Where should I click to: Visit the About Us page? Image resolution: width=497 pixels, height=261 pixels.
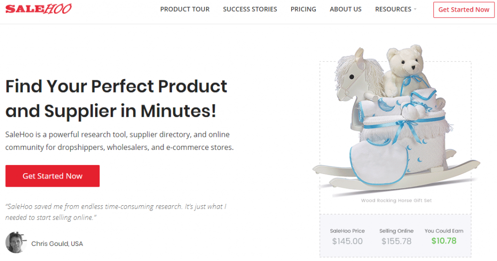[x=346, y=9]
